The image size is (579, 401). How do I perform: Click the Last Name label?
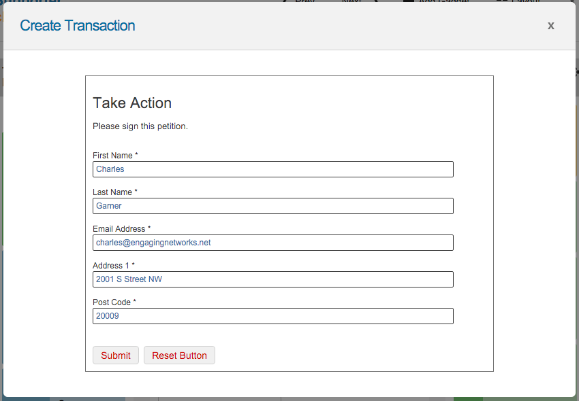click(x=112, y=192)
